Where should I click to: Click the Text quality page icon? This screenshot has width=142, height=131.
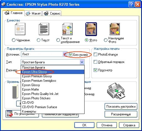tap(44, 29)
